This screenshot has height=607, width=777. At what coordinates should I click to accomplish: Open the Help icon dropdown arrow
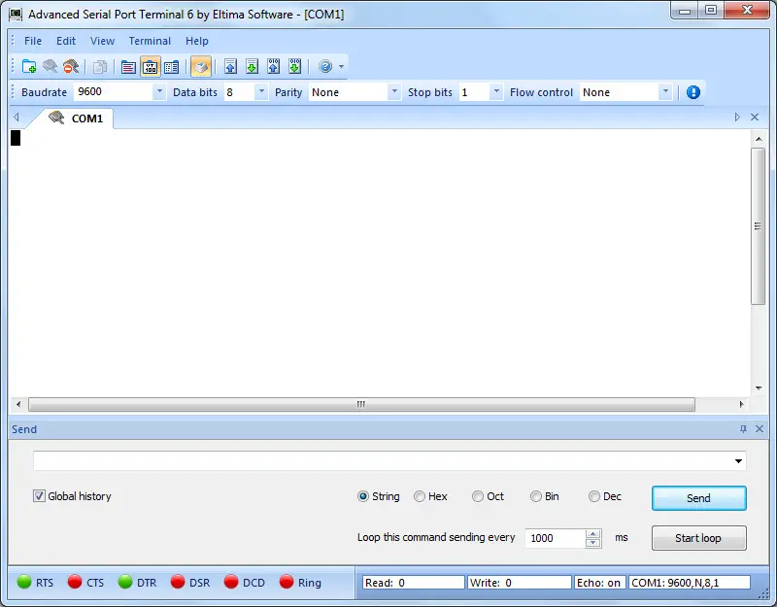point(341,66)
